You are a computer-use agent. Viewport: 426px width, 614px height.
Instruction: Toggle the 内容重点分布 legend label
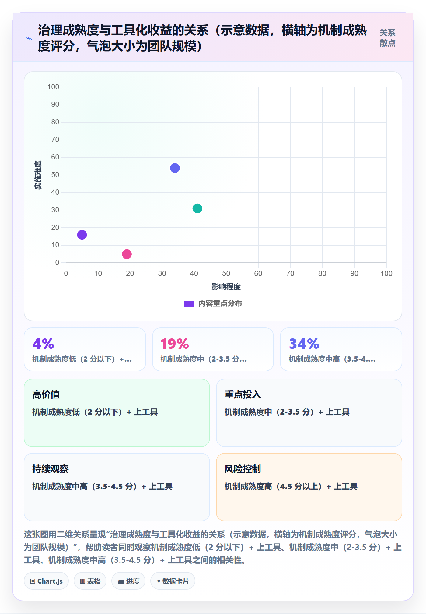click(220, 304)
